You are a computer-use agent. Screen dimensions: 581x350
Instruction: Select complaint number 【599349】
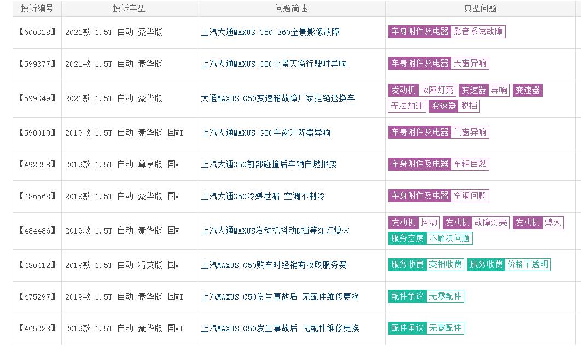[37, 98]
